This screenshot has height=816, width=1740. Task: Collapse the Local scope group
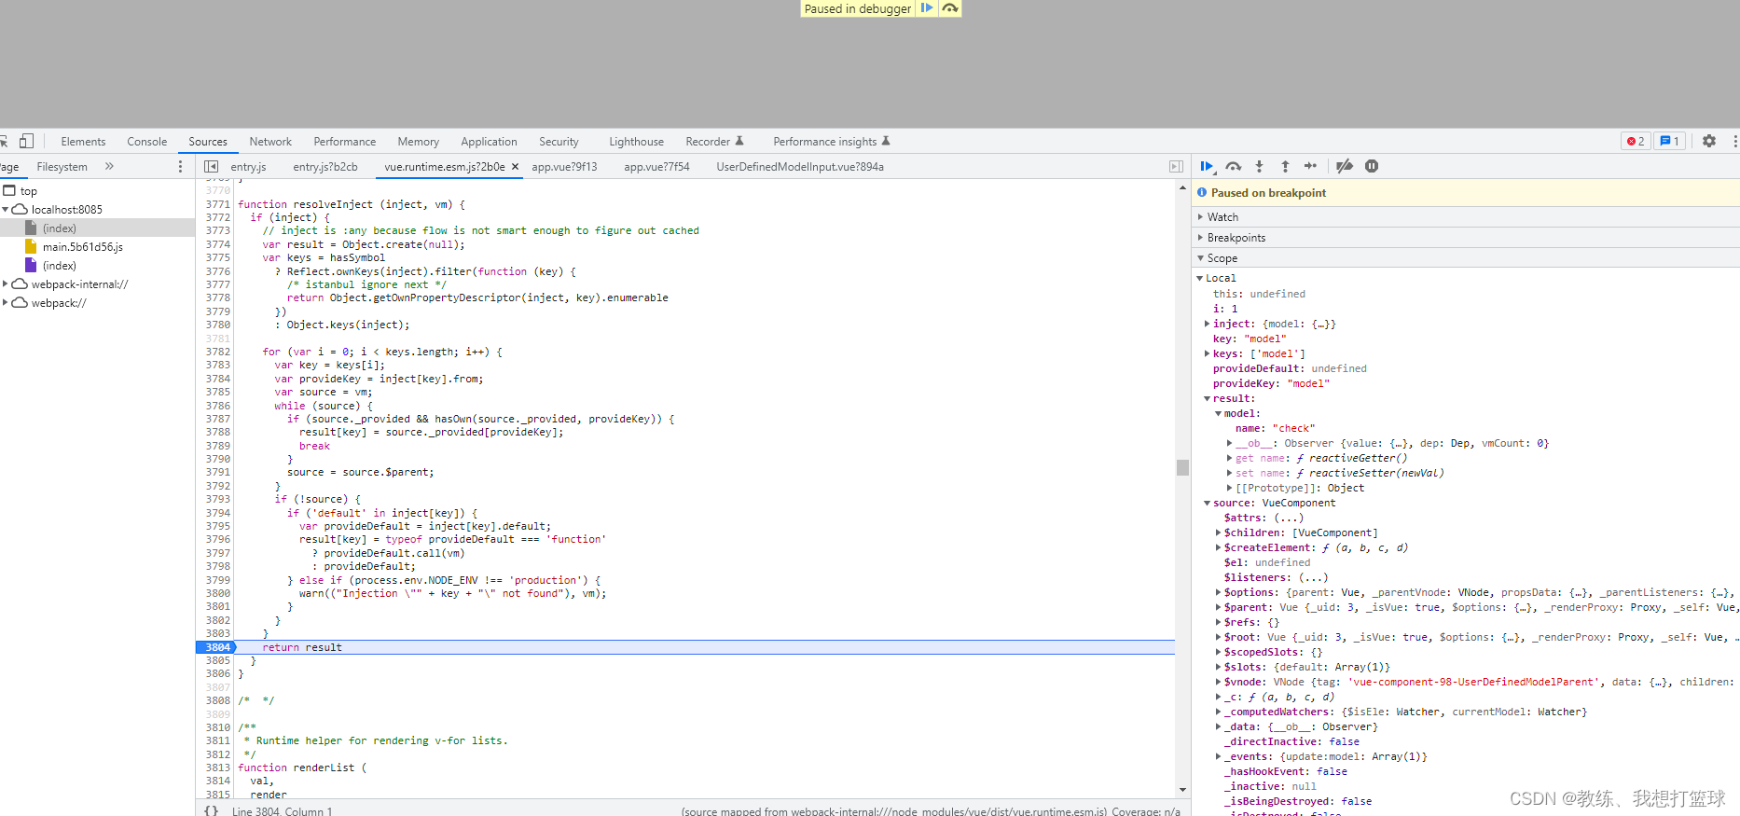1200,278
